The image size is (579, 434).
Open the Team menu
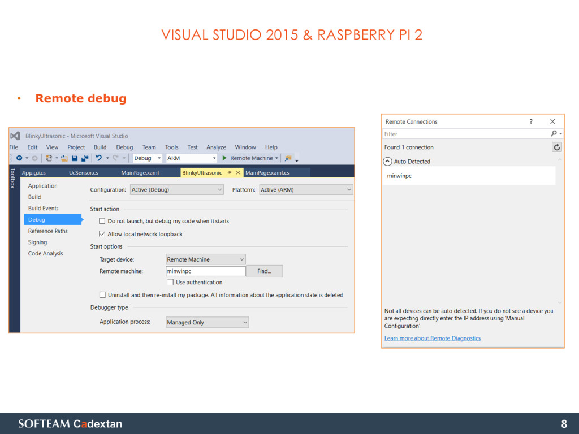[149, 147]
